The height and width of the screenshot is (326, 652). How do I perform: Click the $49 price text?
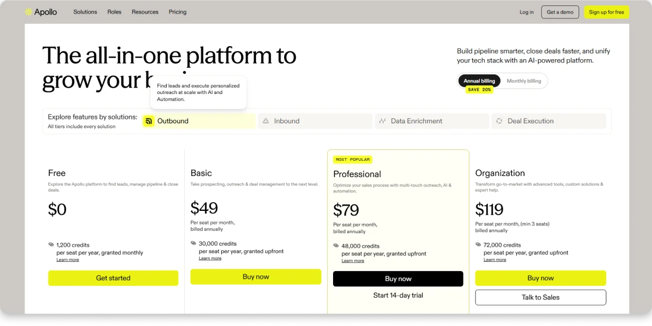point(204,208)
